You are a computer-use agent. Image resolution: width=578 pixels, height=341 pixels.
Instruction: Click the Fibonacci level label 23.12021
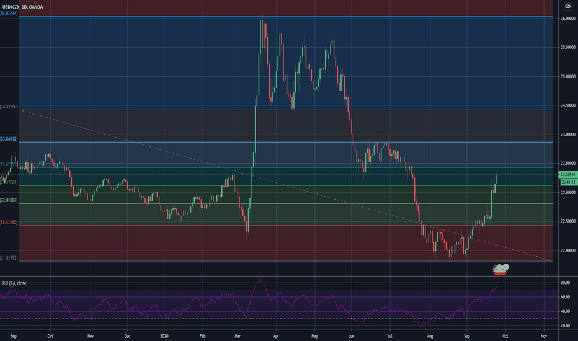[9, 182]
